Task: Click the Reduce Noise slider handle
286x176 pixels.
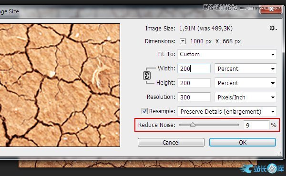Action: 193,125
